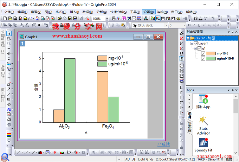The image size is (239, 162).
Task: Toggle Layer1 checkbox in Object Manager
Action: 196,44
